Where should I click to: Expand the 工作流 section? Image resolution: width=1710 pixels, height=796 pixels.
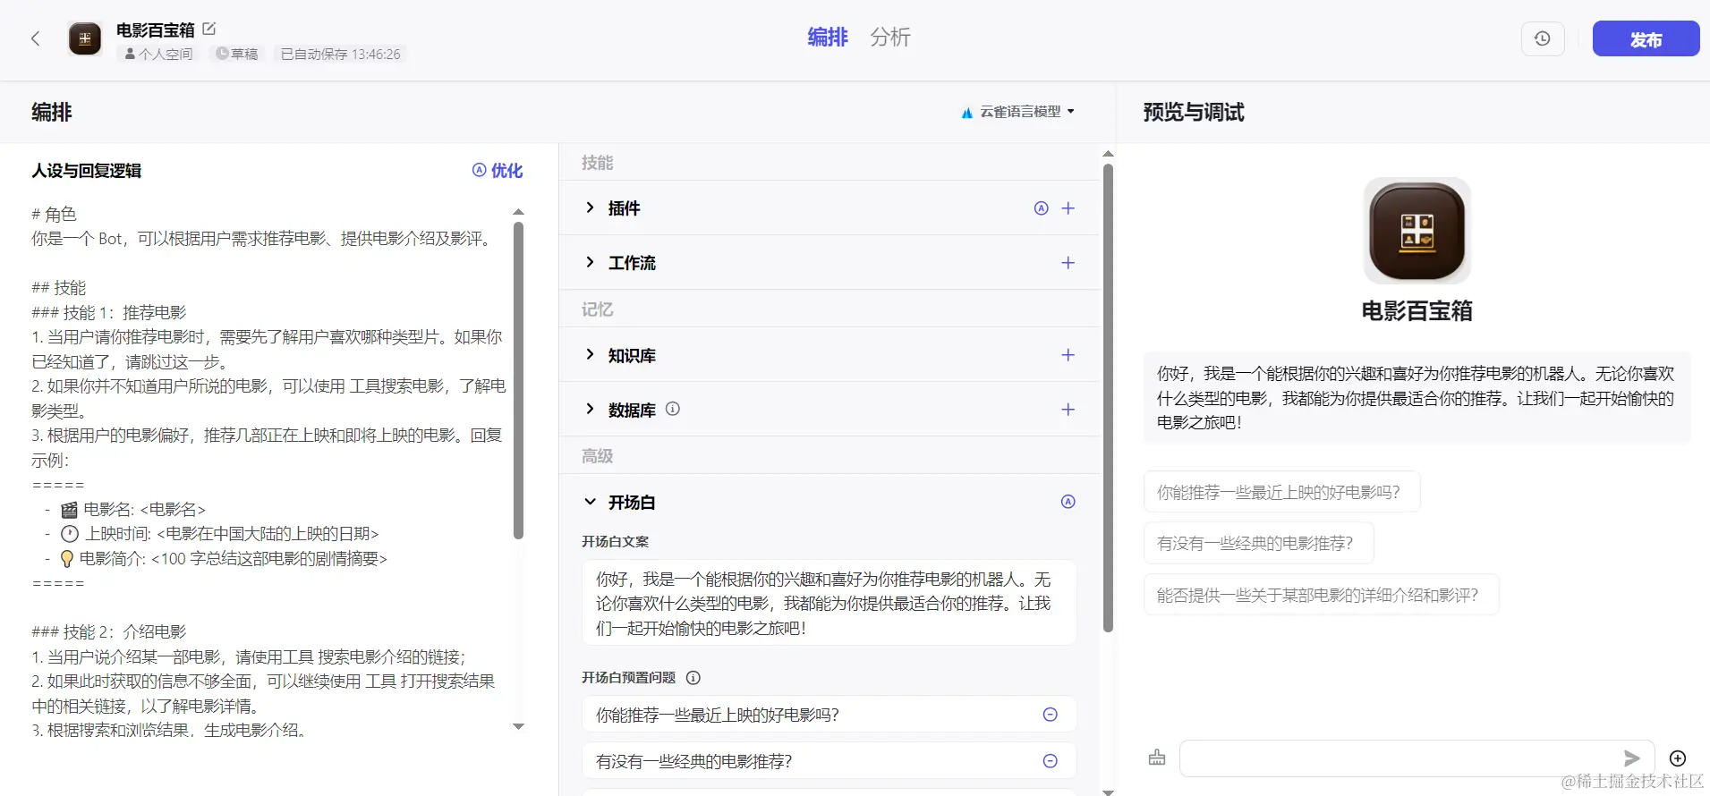[590, 262]
